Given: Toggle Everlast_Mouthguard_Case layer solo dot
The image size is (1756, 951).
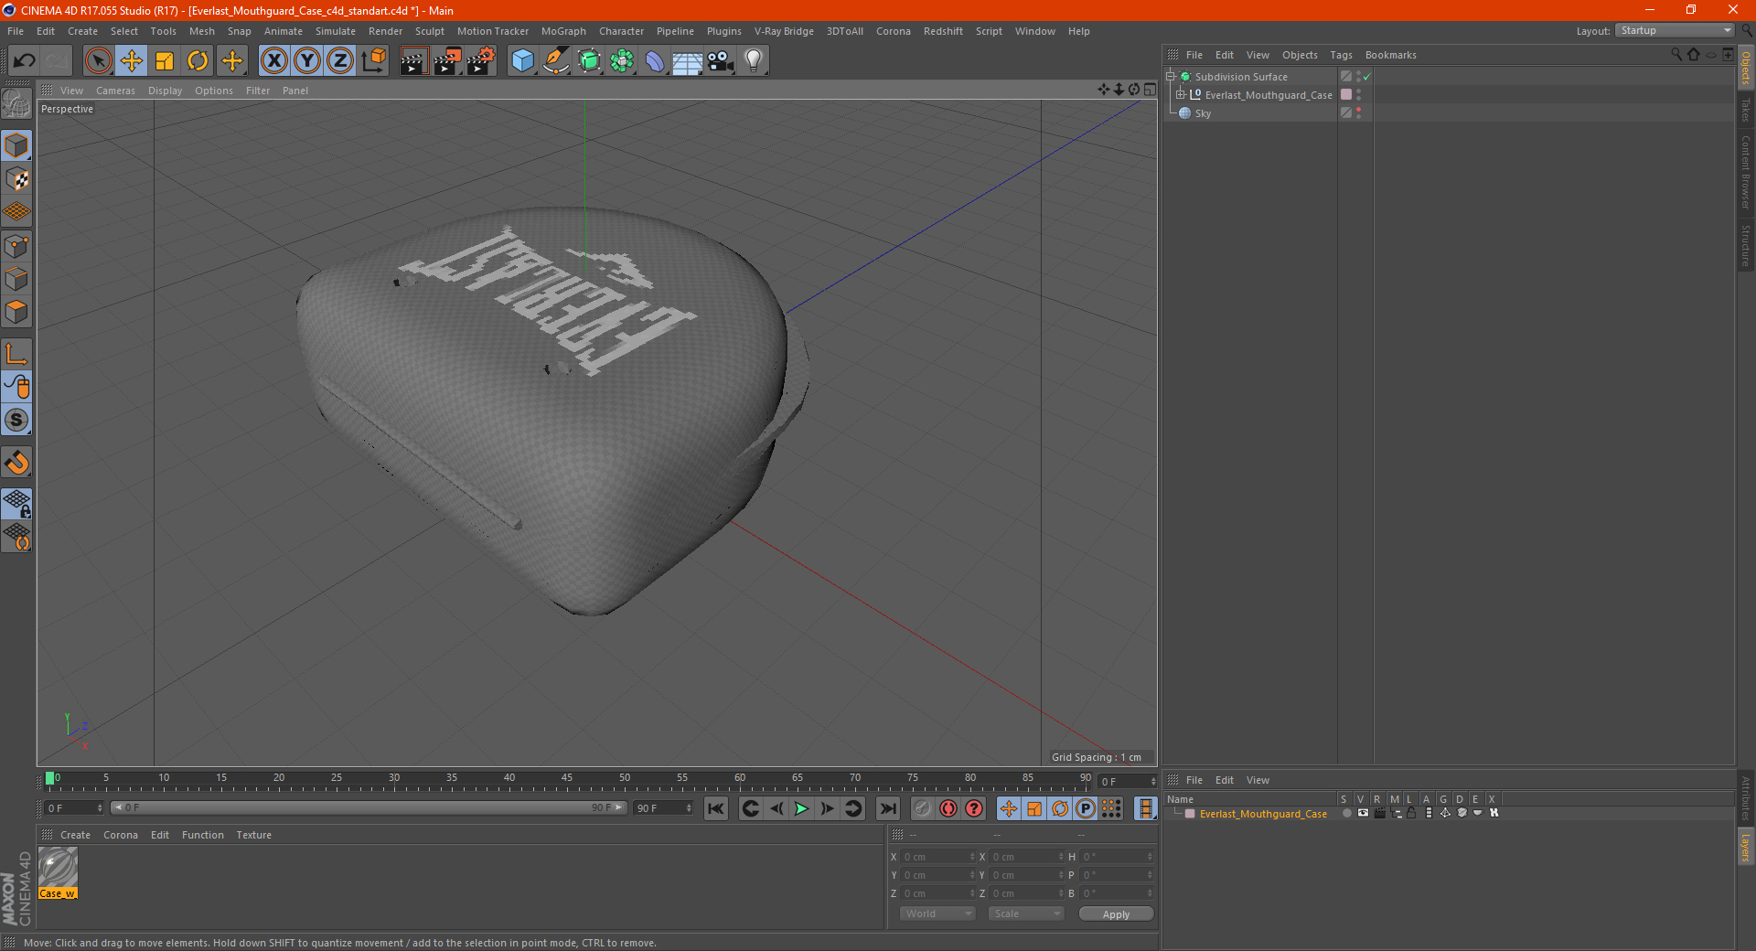Looking at the screenshot, I should click(1346, 813).
